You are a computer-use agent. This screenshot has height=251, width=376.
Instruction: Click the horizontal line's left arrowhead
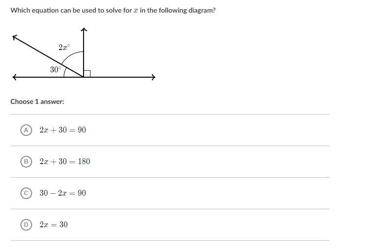click(x=15, y=77)
